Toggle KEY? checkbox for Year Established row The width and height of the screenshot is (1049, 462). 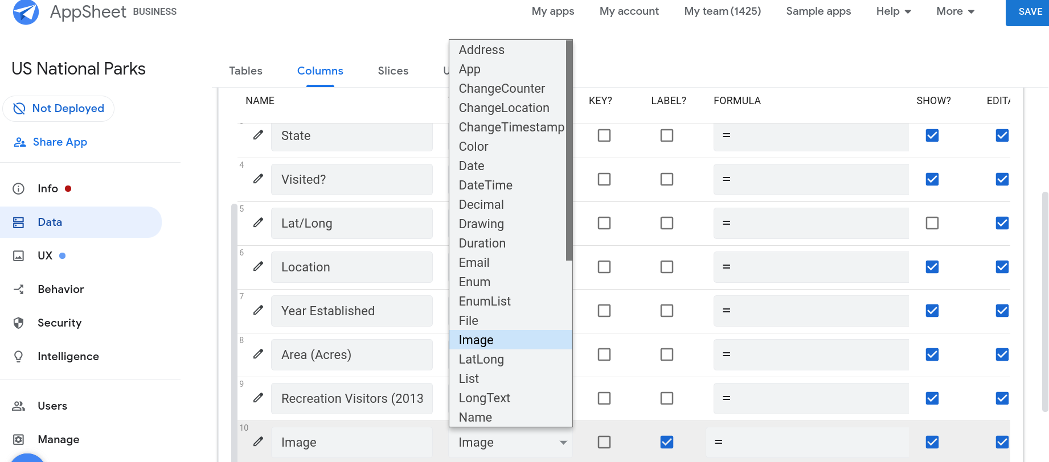click(x=604, y=311)
